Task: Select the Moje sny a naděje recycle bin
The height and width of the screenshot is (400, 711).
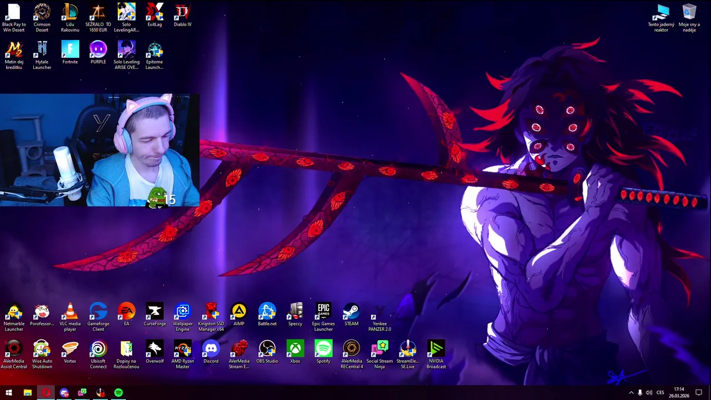Action: [x=689, y=18]
